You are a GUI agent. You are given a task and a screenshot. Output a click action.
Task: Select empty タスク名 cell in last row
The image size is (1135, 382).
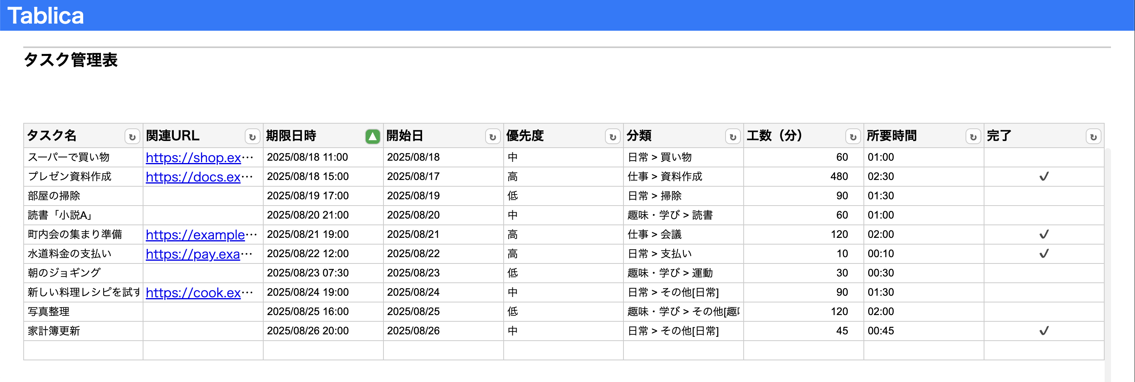[x=83, y=350]
